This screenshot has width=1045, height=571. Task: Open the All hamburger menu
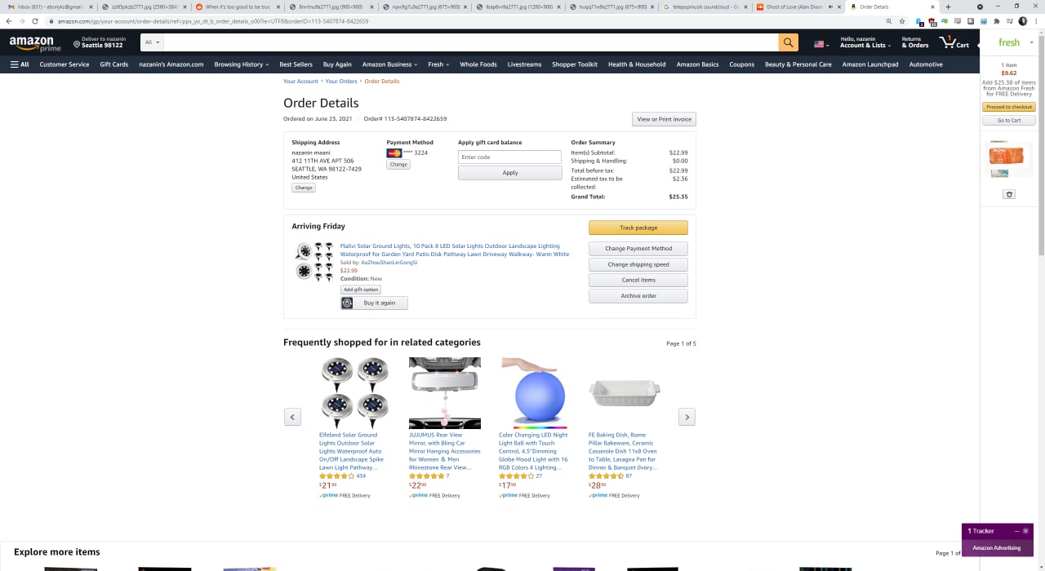coord(20,64)
